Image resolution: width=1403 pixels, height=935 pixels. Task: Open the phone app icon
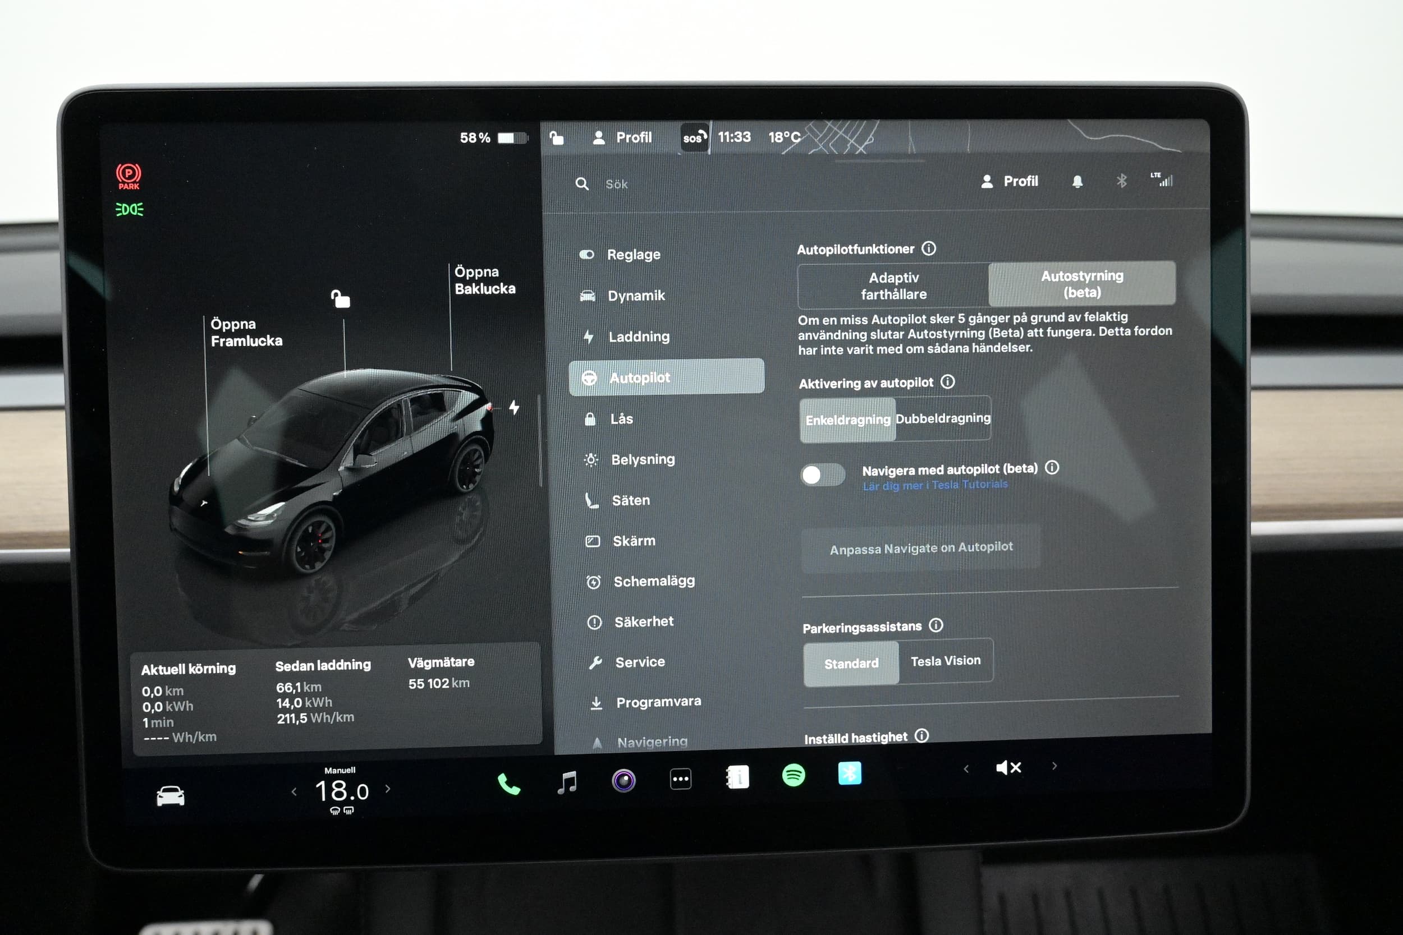(508, 784)
